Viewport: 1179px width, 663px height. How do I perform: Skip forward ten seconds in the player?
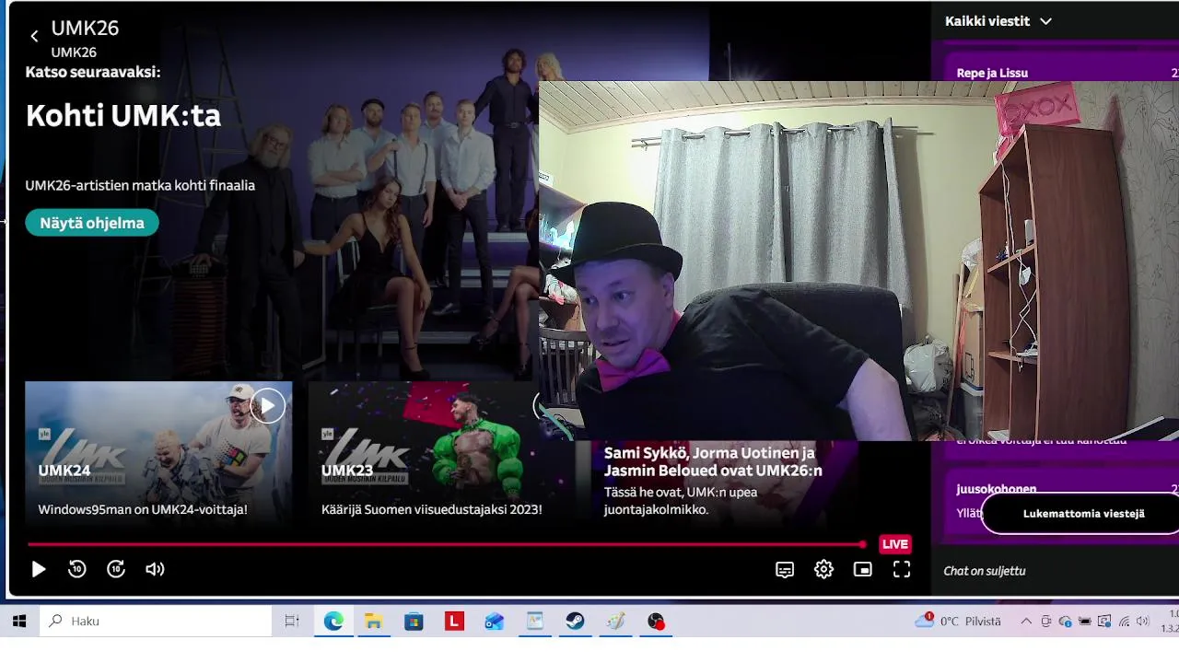point(116,569)
